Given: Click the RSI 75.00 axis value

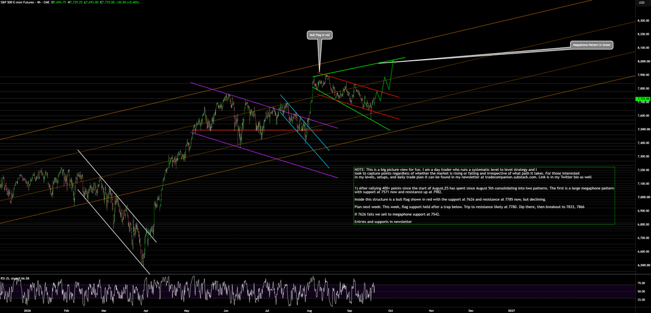Looking at the screenshot, I should coord(642,283).
